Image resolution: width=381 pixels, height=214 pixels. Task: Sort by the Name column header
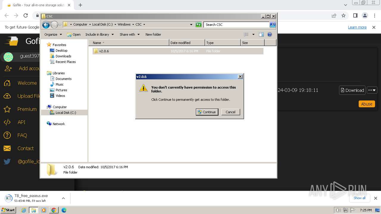coord(129,43)
